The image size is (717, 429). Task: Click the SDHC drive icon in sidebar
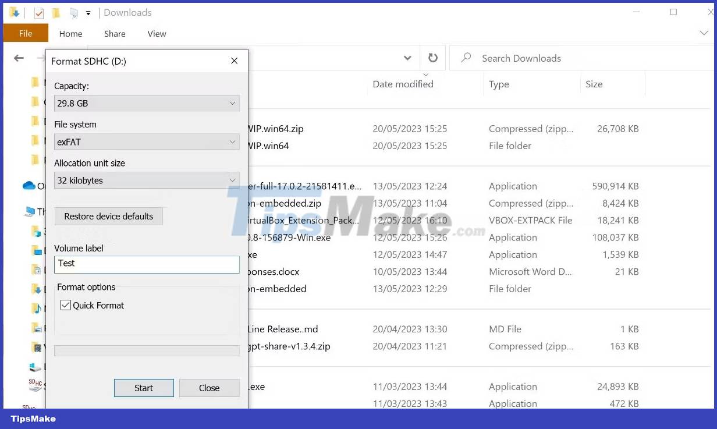[x=35, y=385]
